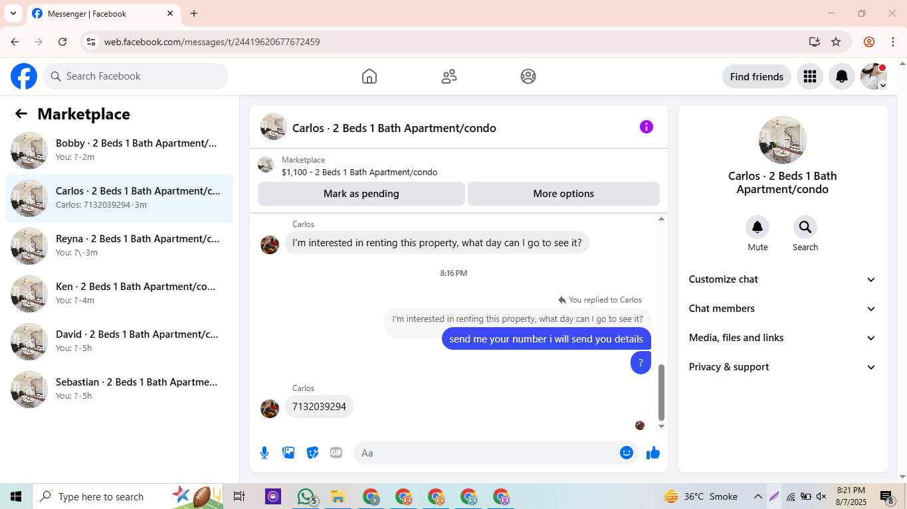Install app icon in address bar
Image resolution: width=907 pixels, height=509 pixels.
click(815, 42)
